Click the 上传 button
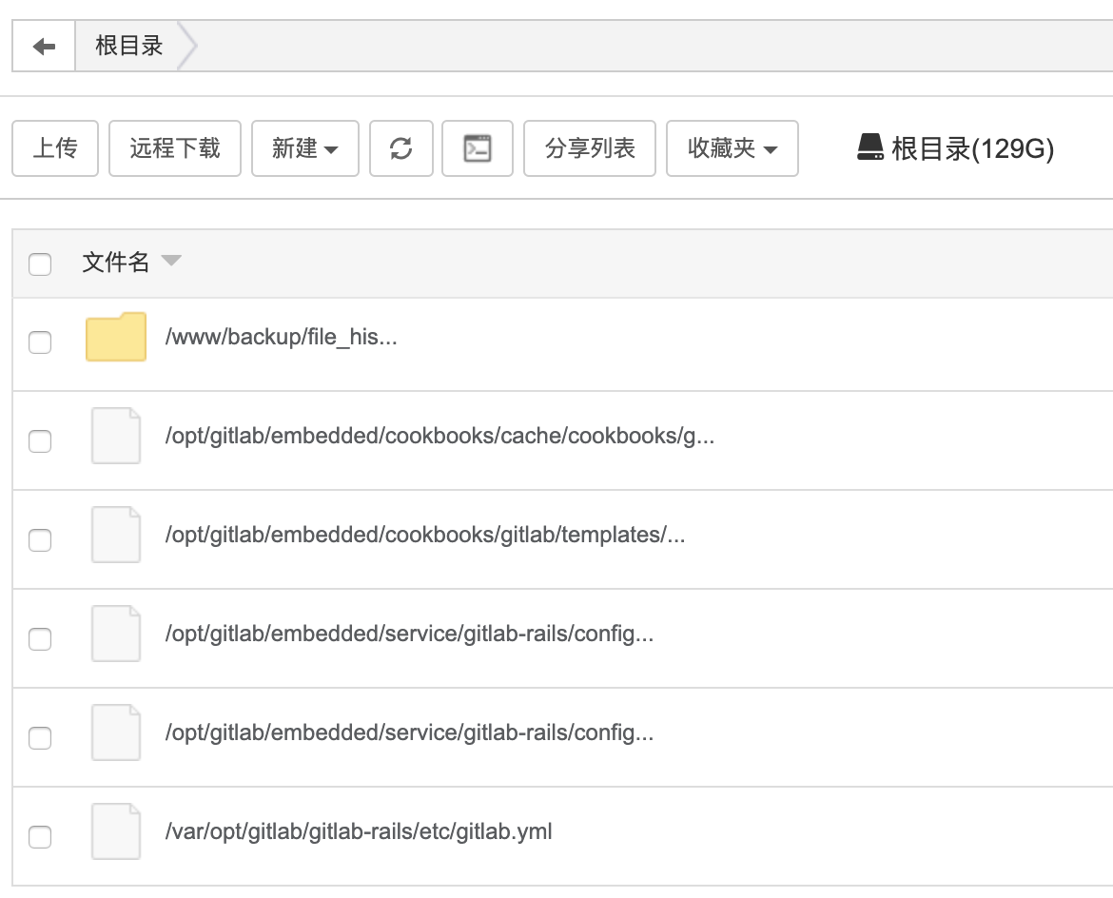The height and width of the screenshot is (898, 1113). click(x=55, y=148)
